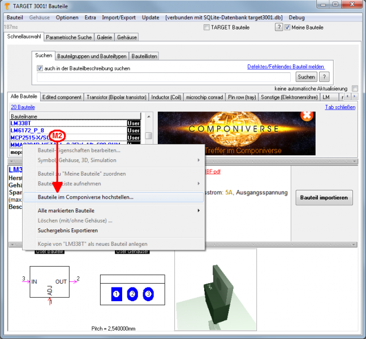This screenshot has height=339, width=366.
Task: Click the help button next to TARGET Bauteile
Action: pos(278,27)
